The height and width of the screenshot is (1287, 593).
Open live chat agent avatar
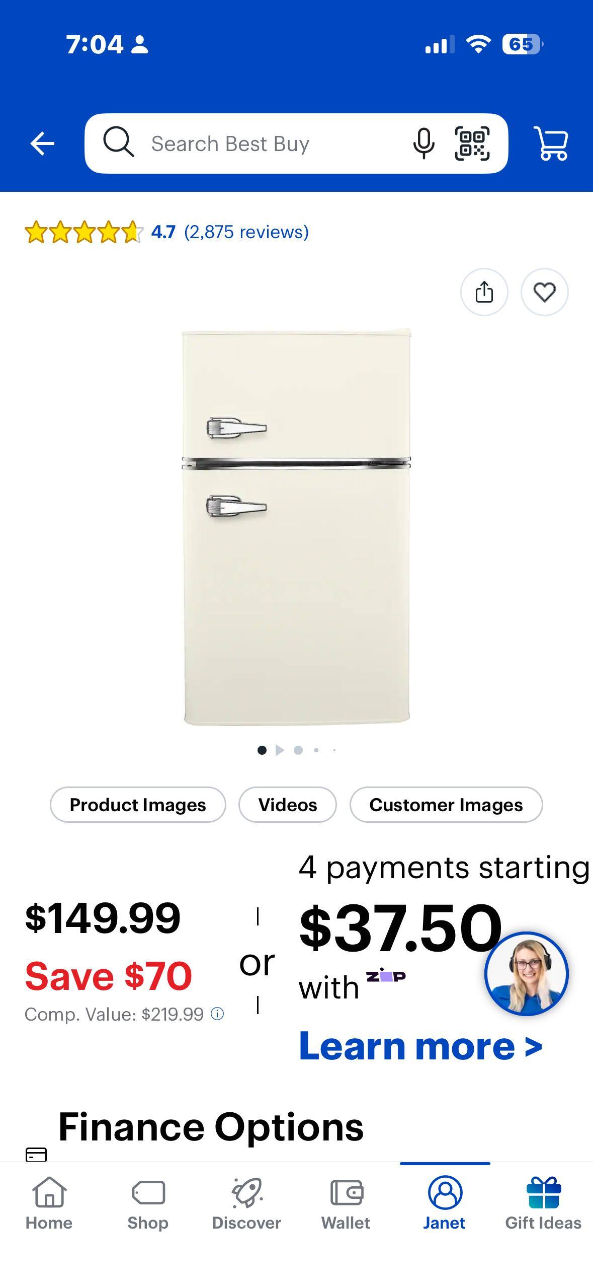pos(526,973)
